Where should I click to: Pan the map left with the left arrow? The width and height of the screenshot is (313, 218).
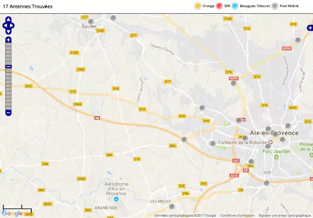click(x=5, y=26)
